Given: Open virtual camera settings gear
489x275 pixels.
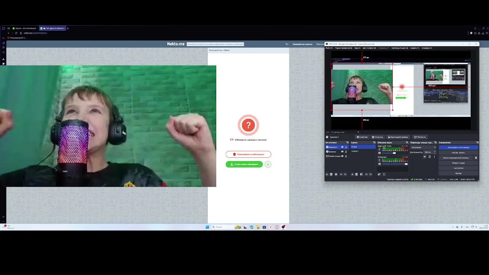Looking at the screenshot, I should click(476, 158).
